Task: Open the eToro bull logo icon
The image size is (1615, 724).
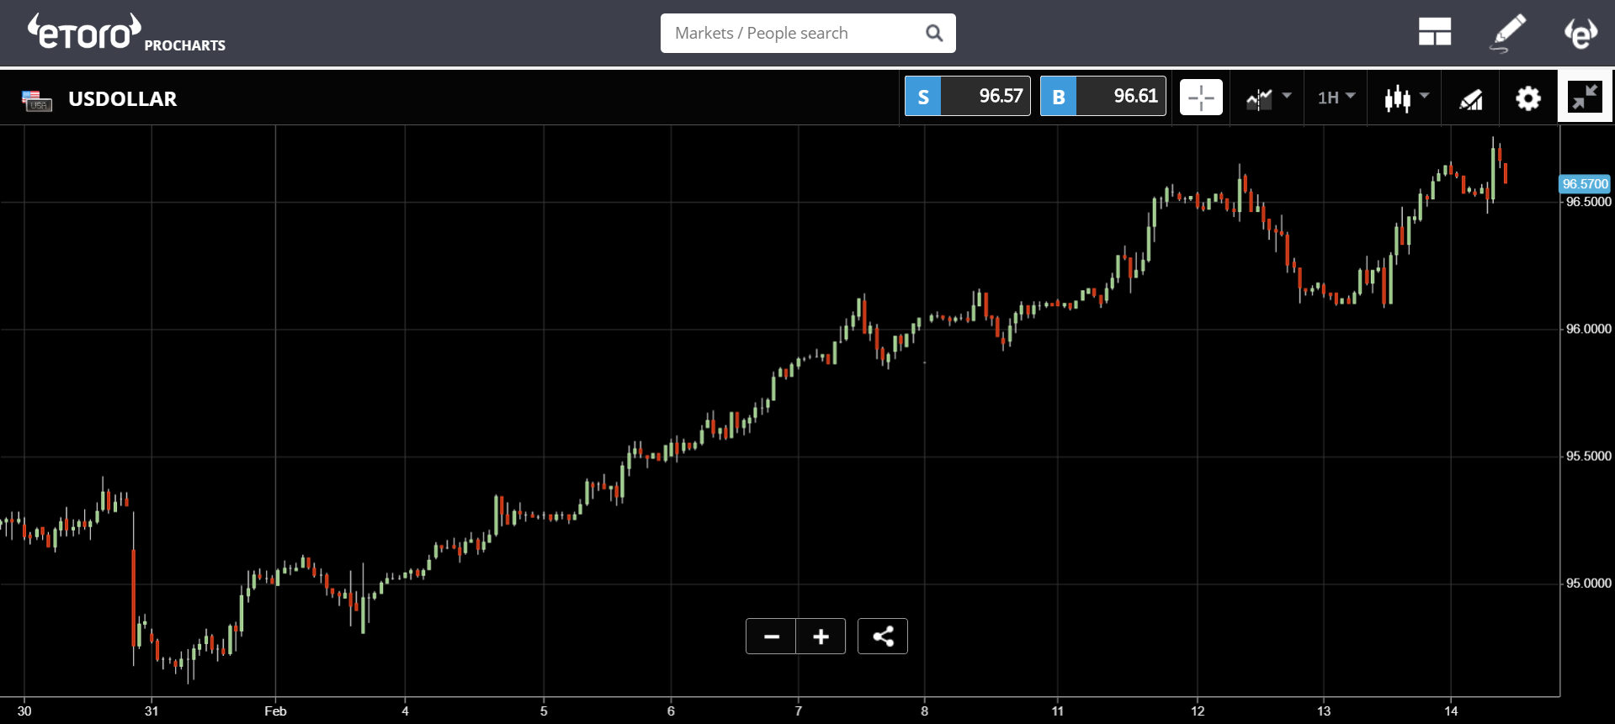Action: pos(1581,34)
